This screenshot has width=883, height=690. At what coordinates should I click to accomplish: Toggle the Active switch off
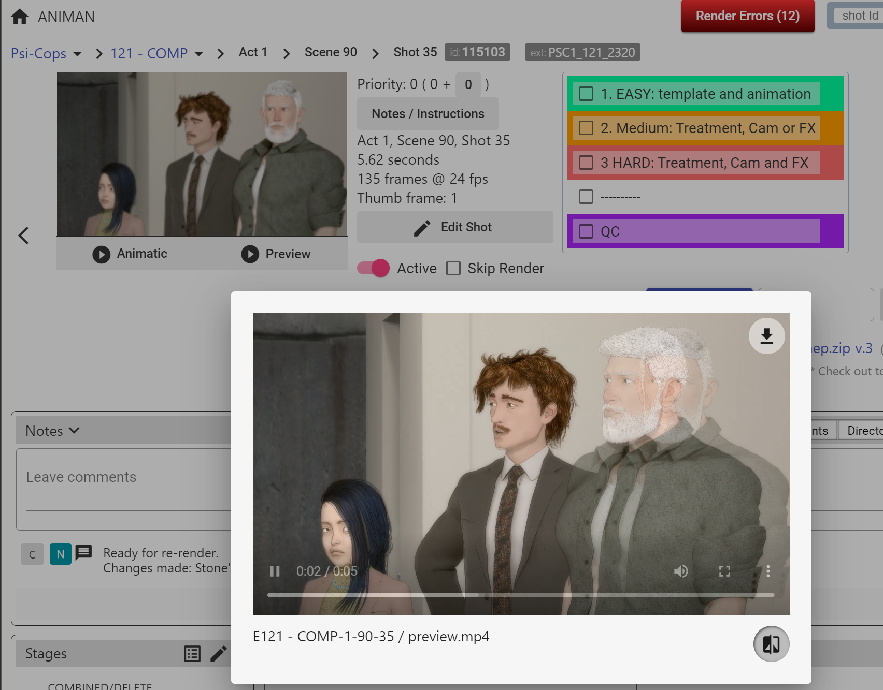pos(374,268)
